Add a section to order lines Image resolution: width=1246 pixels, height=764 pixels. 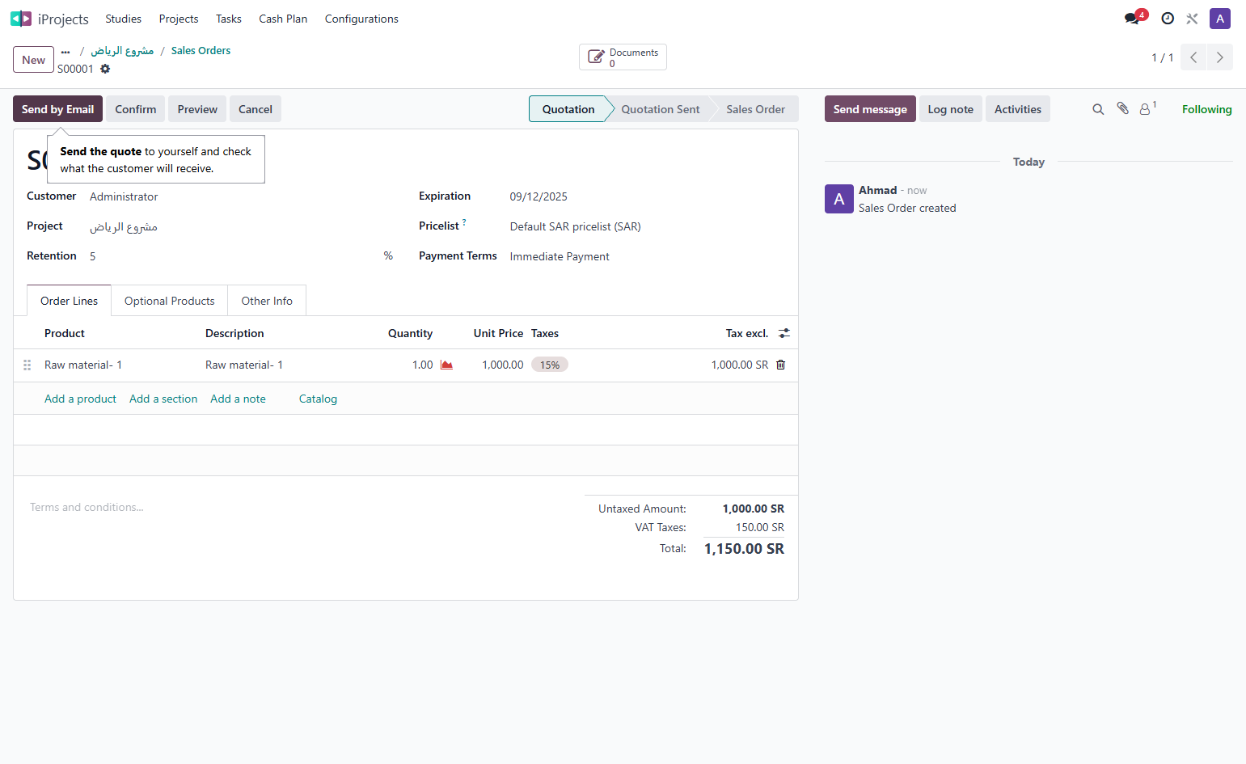[163, 399]
